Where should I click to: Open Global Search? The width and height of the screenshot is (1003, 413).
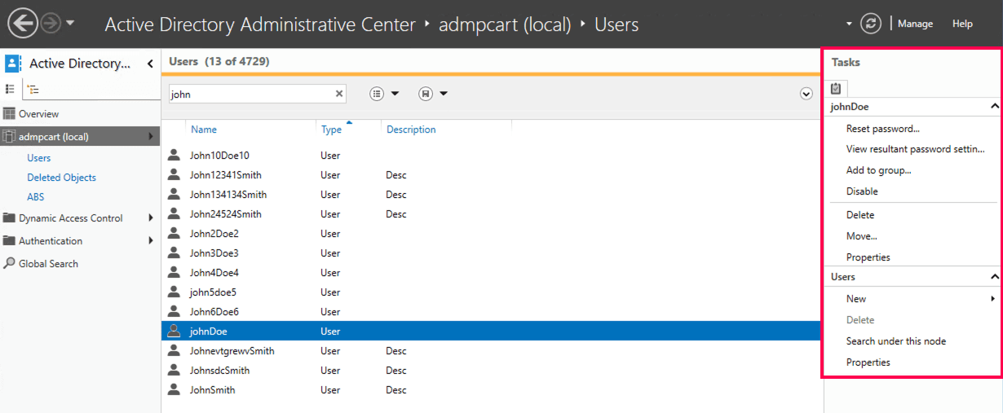tap(48, 264)
